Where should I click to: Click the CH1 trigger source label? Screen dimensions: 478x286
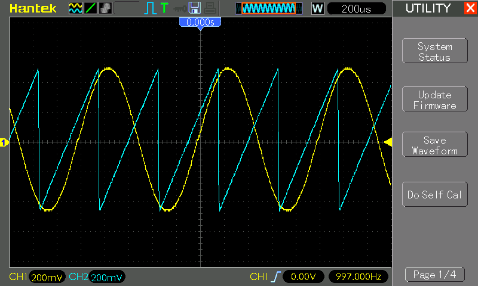(x=259, y=276)
